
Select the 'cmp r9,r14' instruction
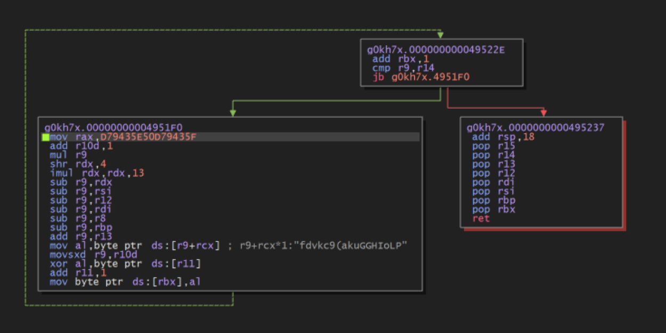click(x=403, y=68)
